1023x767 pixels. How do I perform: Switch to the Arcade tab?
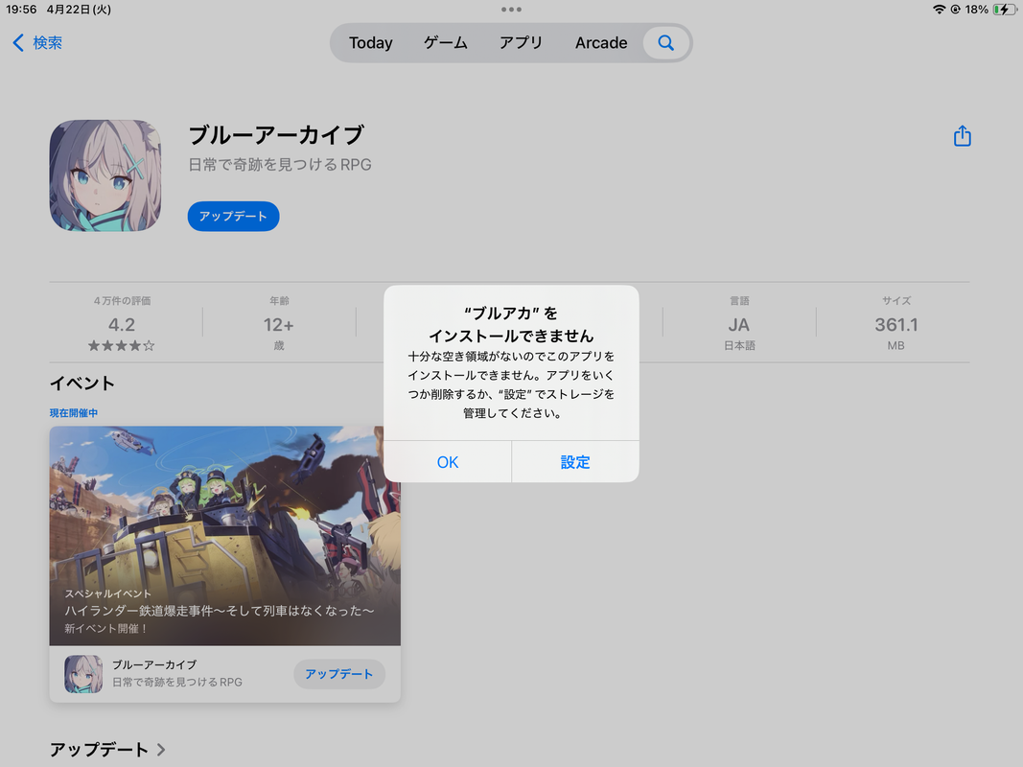[x=601, y=43]
